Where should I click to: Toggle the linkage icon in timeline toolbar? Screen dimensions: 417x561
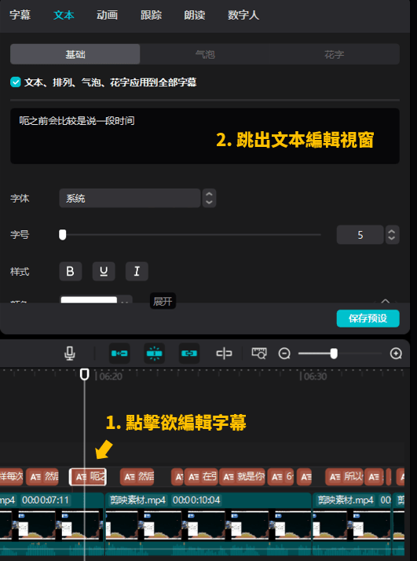pyautogui.click(x=189, y=354)
